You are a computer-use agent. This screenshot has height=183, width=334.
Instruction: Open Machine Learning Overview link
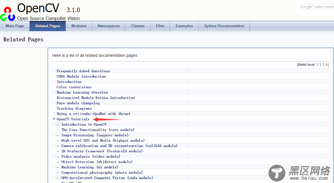click(82, 92)
